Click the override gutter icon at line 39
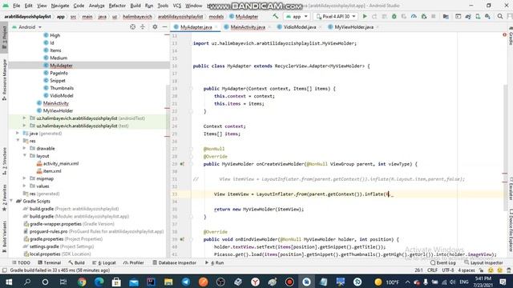 tap(182, 239)
